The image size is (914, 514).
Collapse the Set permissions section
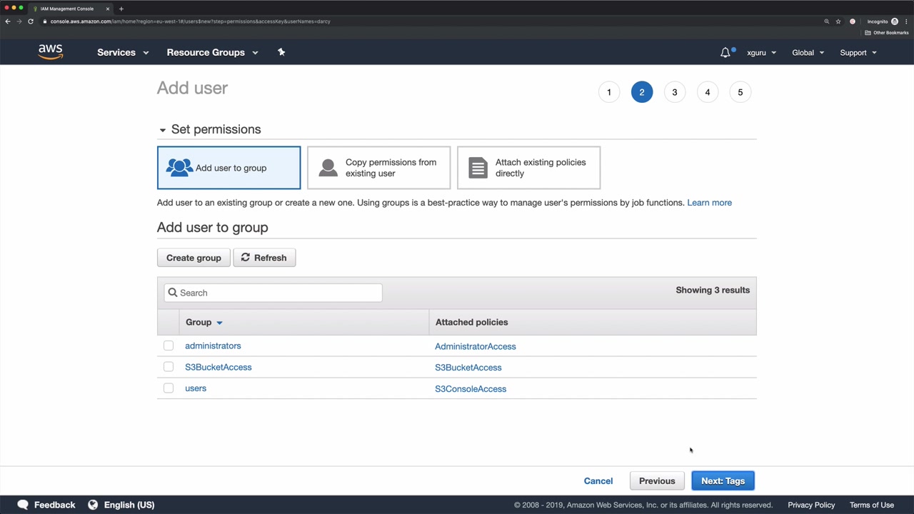[x=163, y=130]
